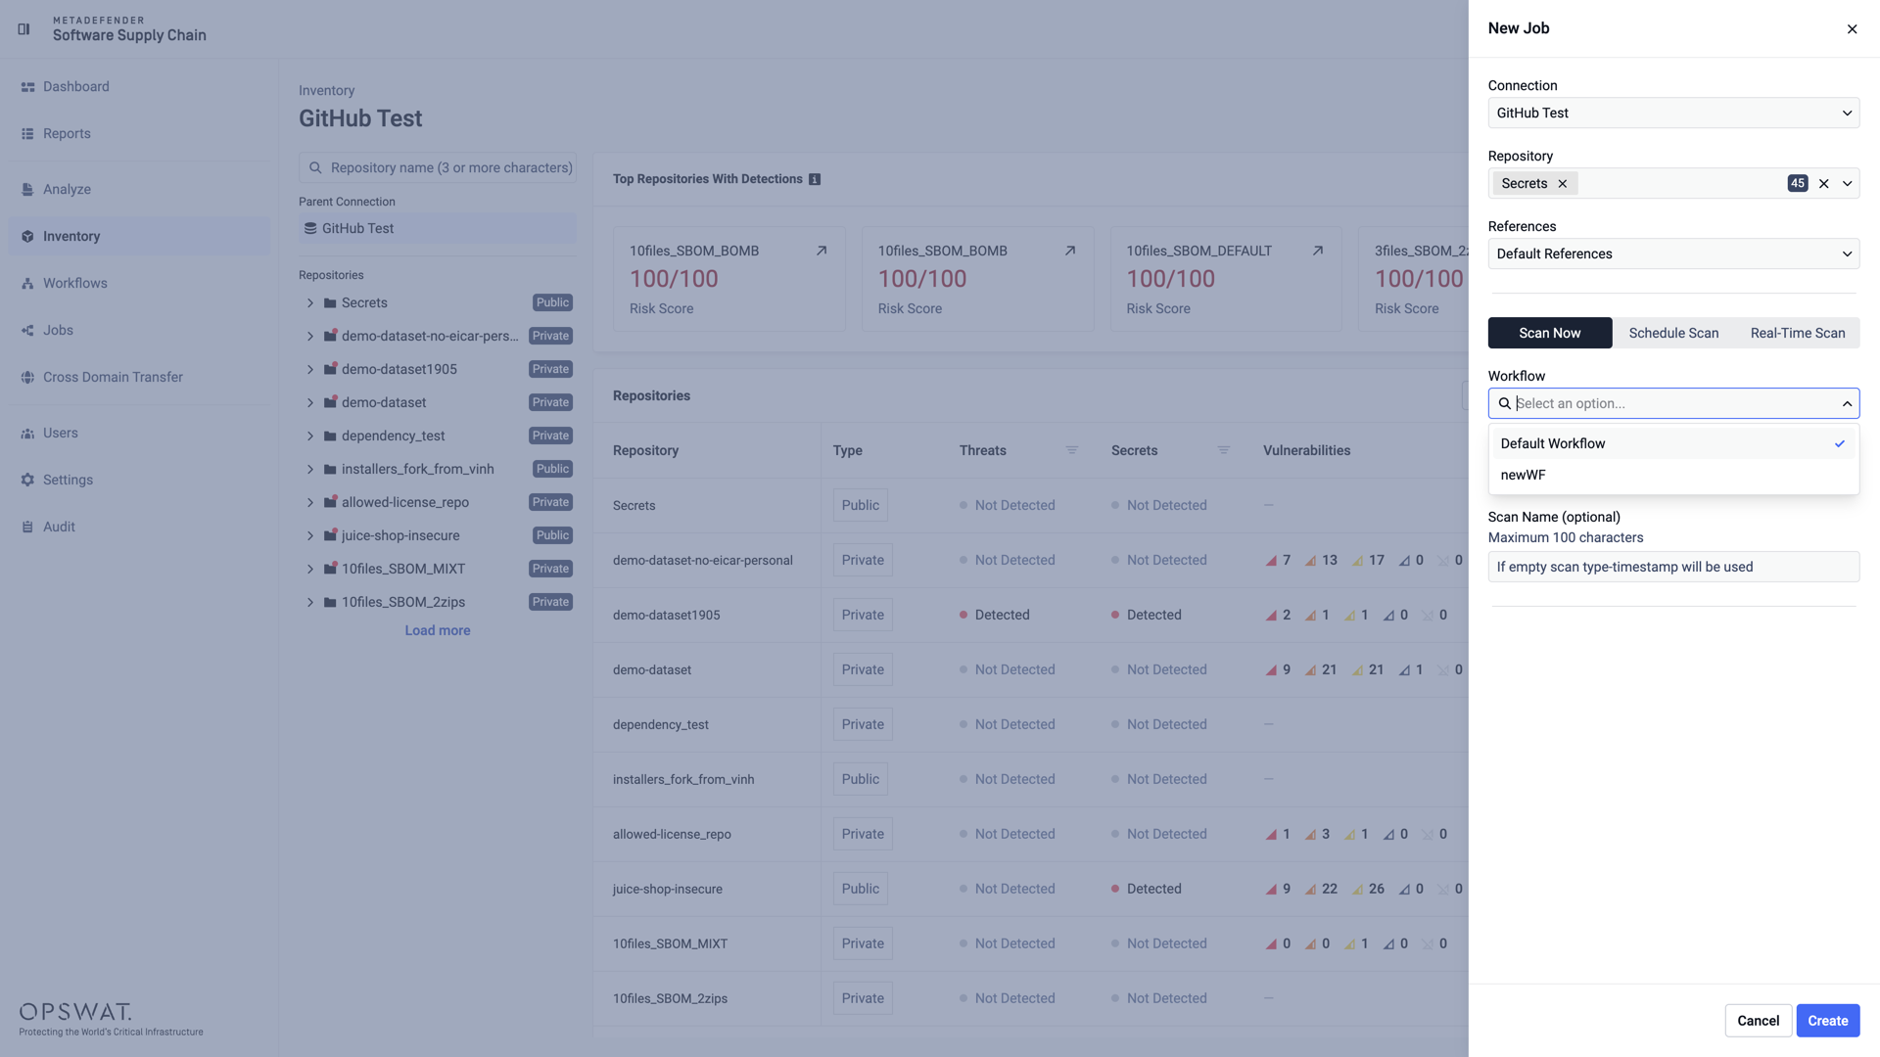Open the References dropdown
1880x1057 pixels.
tap(1673, 254)
